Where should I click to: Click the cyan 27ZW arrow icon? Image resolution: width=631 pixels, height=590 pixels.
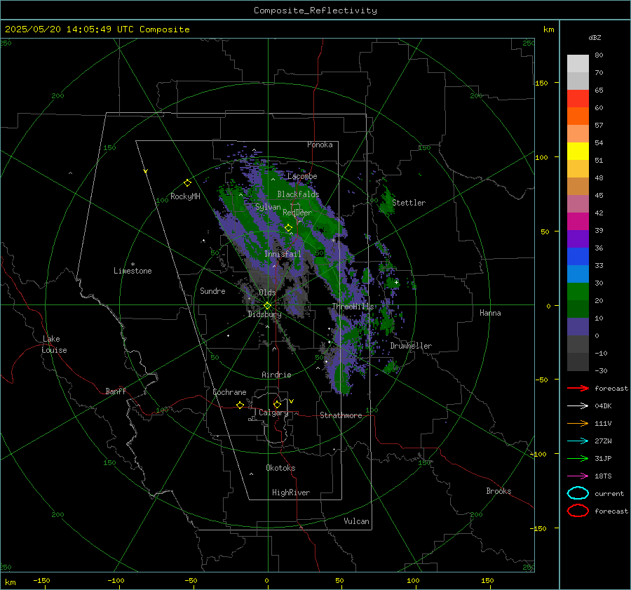[x=578, y=441]
